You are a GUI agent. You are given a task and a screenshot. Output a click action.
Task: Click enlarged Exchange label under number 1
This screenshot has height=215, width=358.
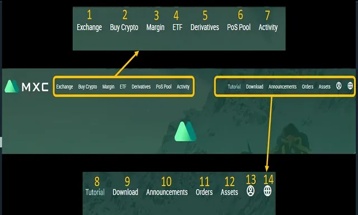[89, 27]
